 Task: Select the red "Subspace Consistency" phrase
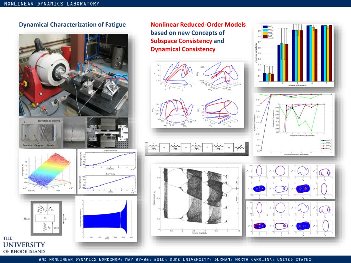point(181,41)
